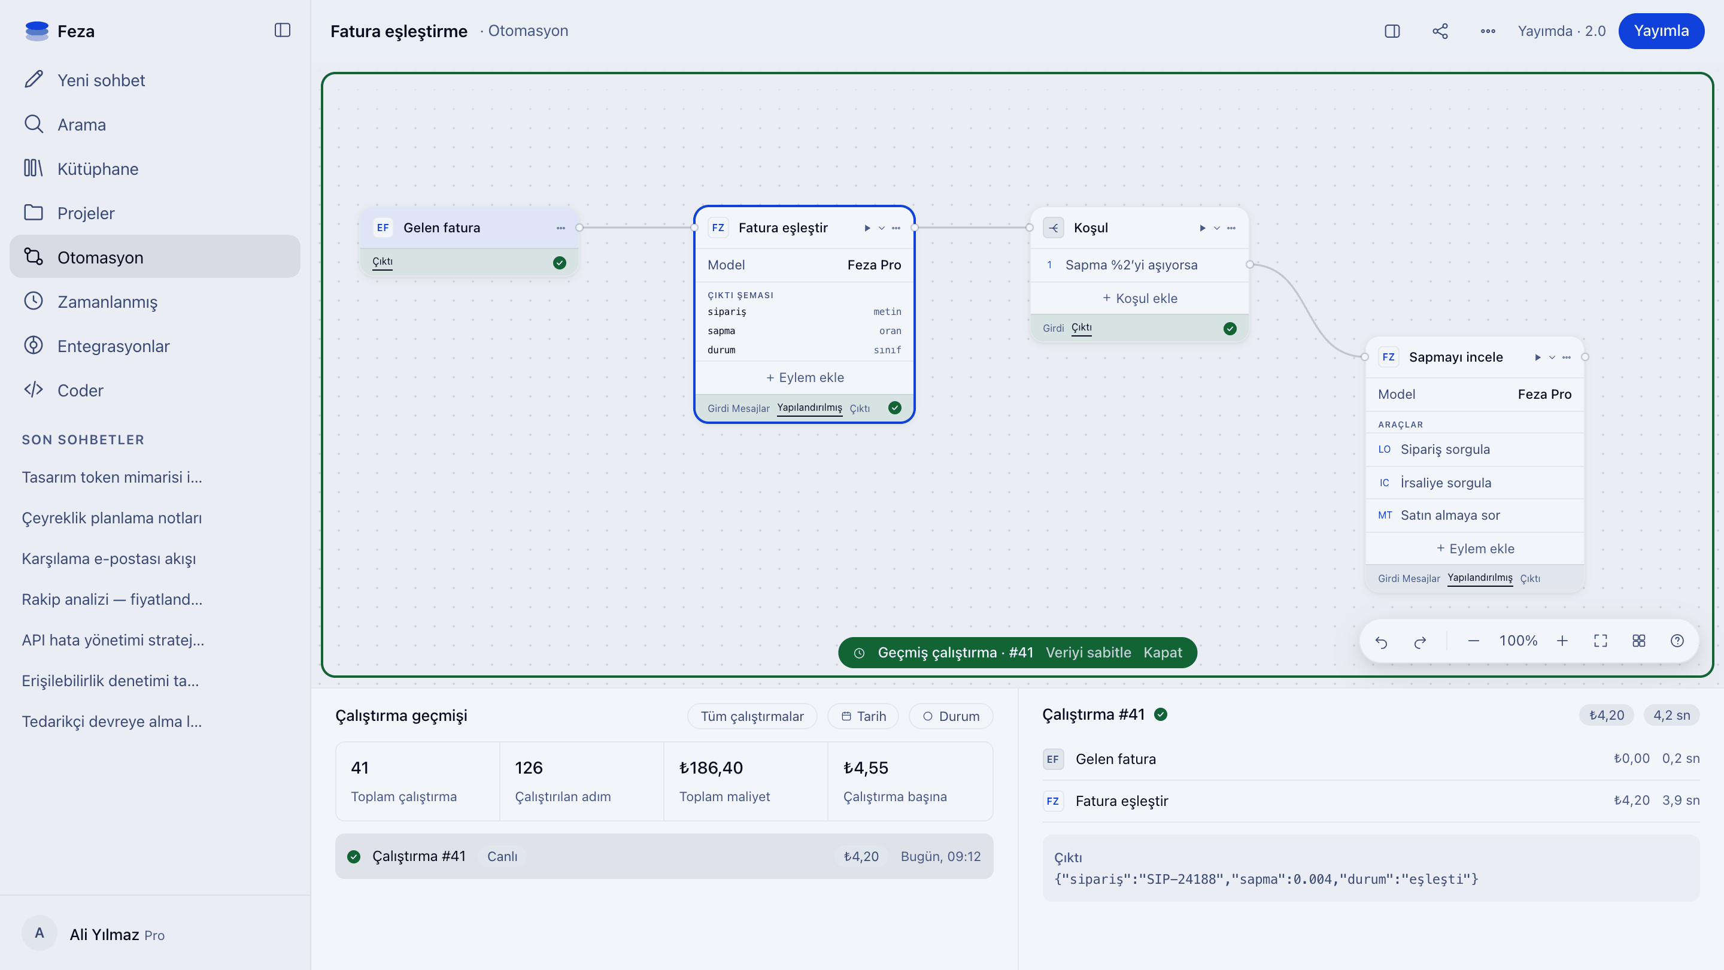Expand the Fatura eşleştir node chevron
The width and height of the screenshot is (1724, 970).
click(x=882, y=228)
